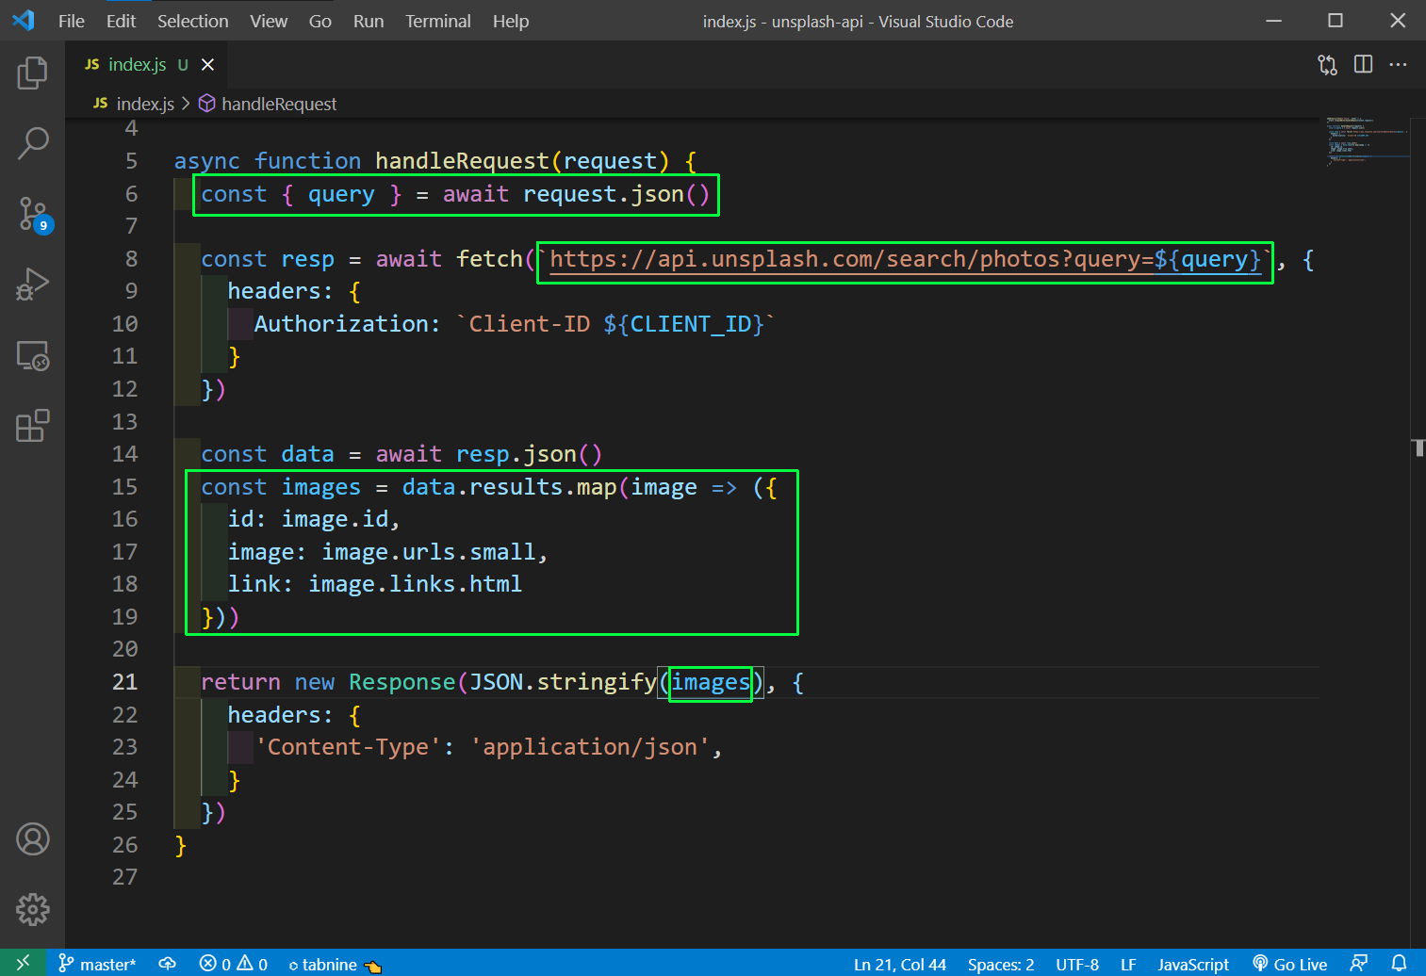Click image.urls.small on line 17
Viewport: 1426px width, 976px height.
429,552
